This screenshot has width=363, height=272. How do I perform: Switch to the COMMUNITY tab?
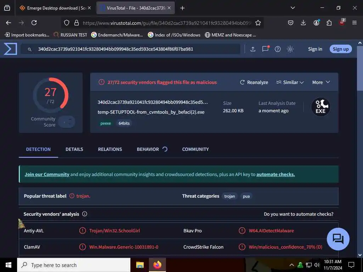pyautogui.click(x=195, y=149)
